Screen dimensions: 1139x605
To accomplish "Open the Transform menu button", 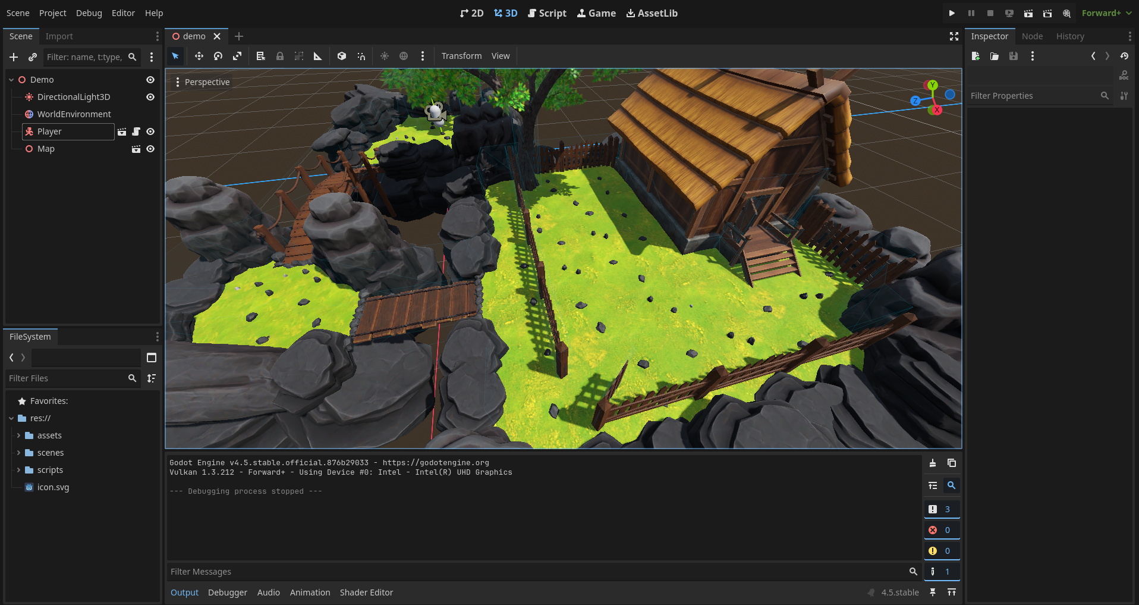I will click(461, 56).
